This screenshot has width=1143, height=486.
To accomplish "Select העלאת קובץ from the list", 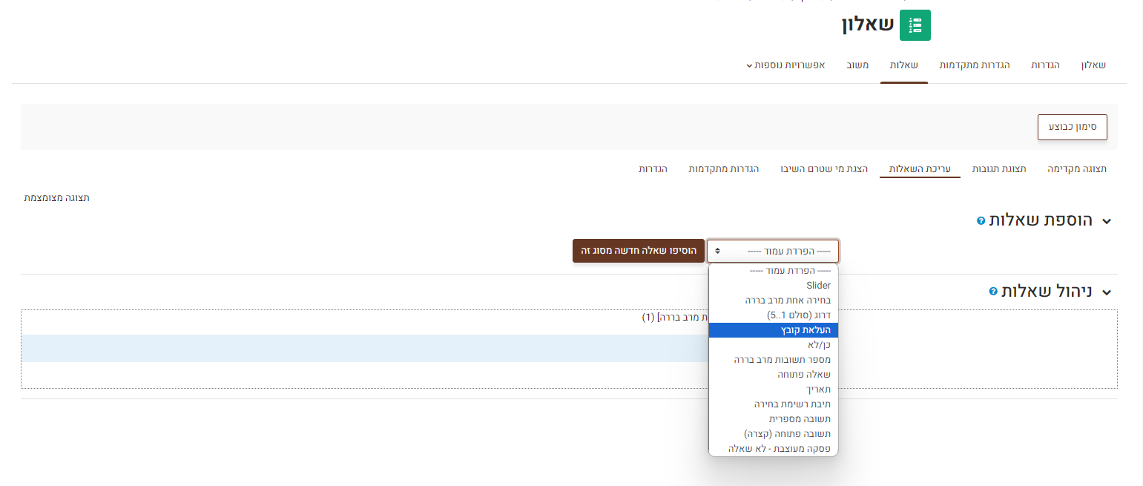I will coord(773,330).
